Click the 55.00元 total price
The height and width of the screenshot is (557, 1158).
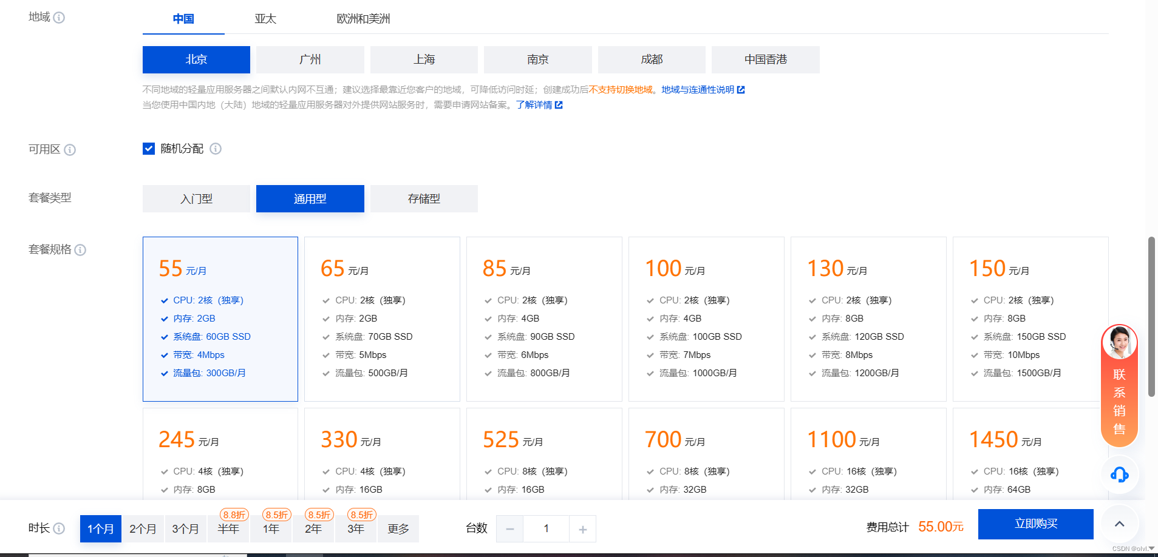[941, 527]
